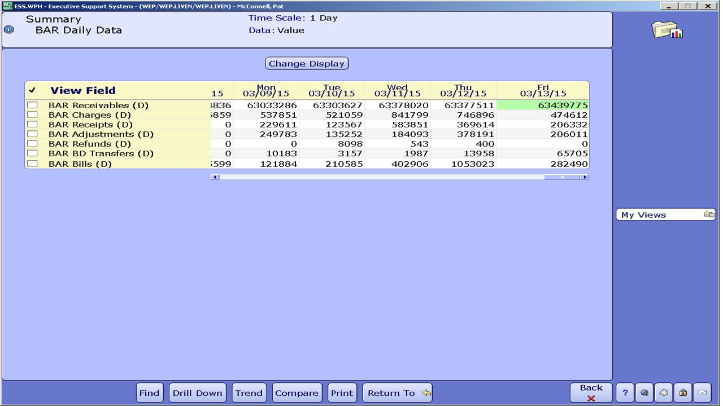Click the Back button
Image resolution: width=723 pixels, height=406 pixels.
tap(591, 392)
